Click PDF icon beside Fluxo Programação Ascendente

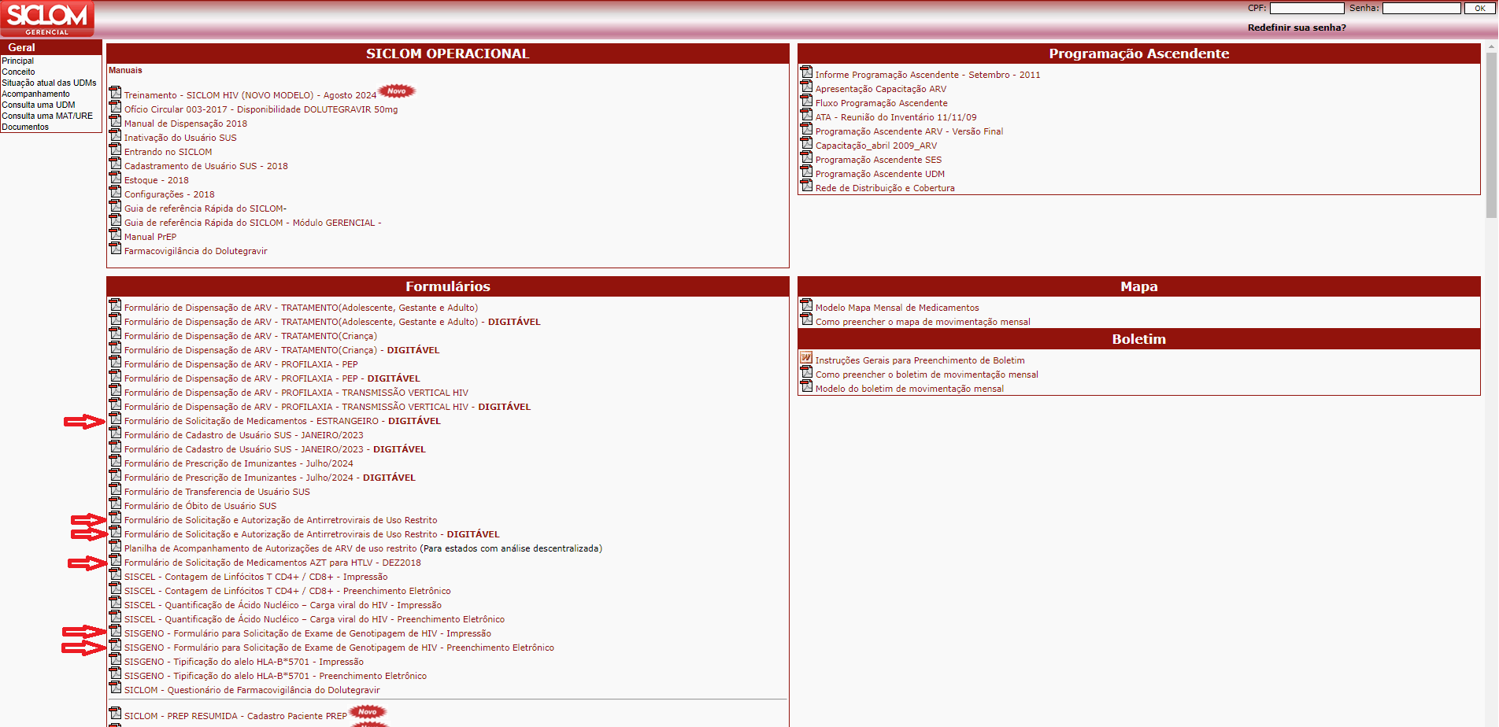click(x=806, y=101)
